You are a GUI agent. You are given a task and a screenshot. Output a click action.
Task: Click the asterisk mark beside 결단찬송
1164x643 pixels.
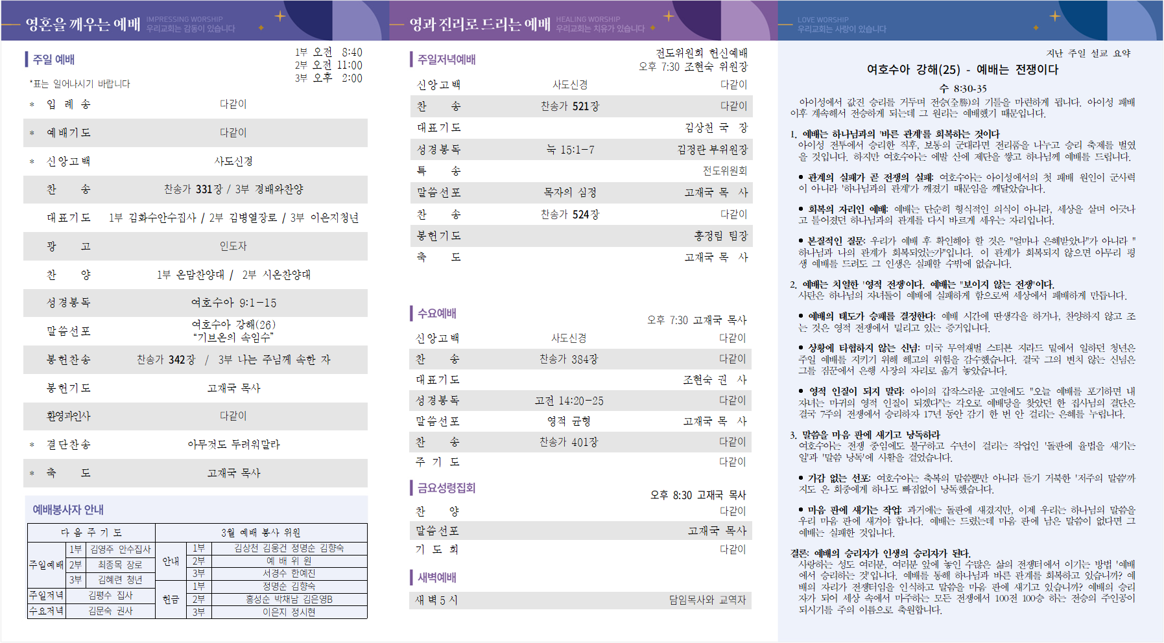(32, 445)
